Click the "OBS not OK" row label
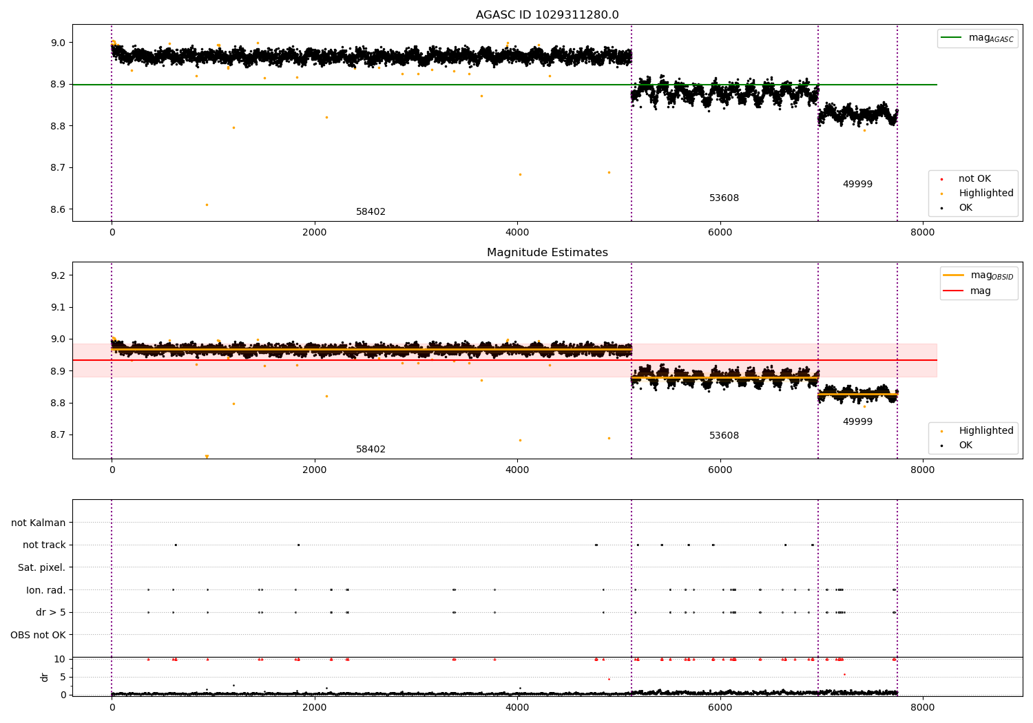 click(38, 635)
